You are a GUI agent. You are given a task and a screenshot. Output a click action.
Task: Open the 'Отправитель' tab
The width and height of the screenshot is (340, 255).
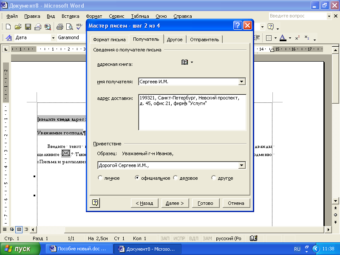pos(204,40)
